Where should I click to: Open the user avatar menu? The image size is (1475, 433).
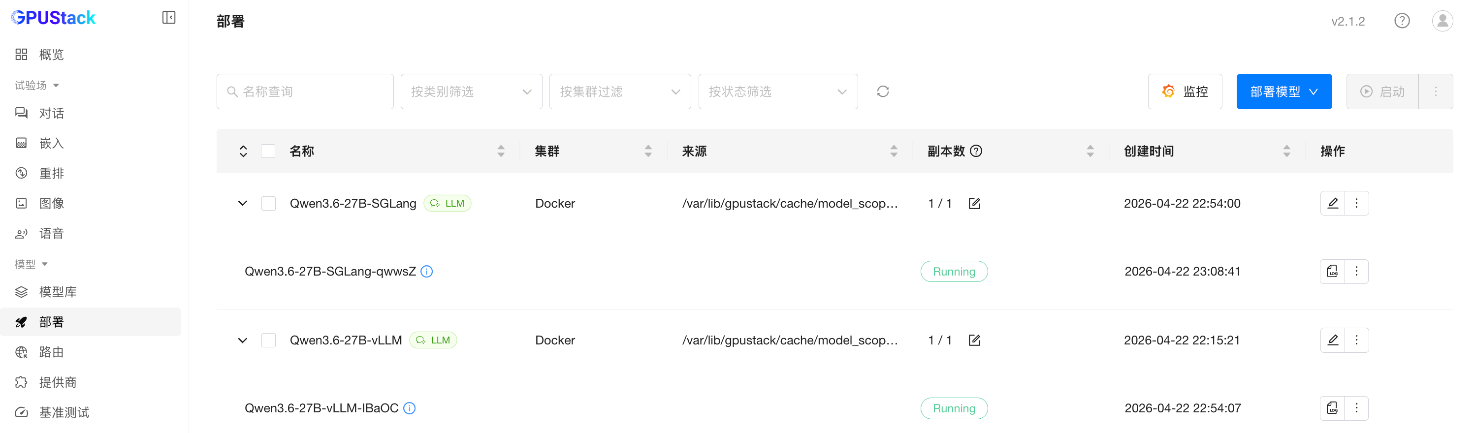click(x=1442, y=21)
